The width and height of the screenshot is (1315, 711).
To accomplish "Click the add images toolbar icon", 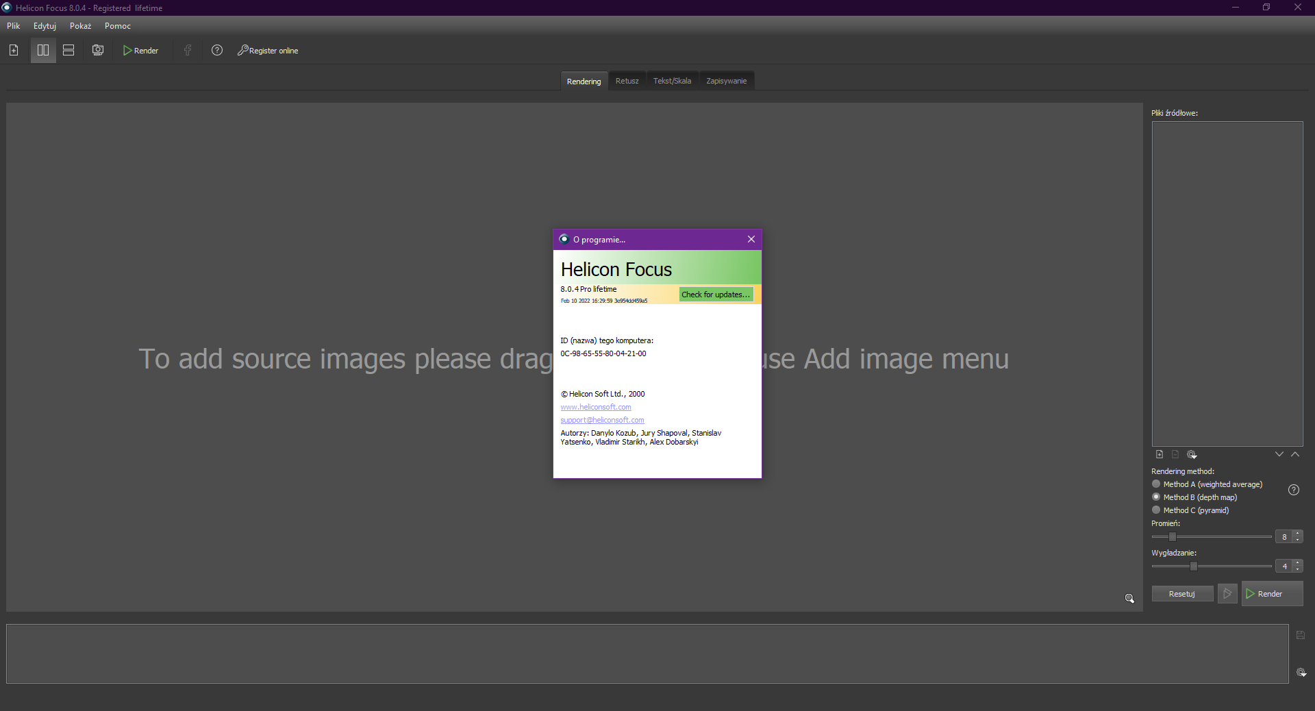I will pyautogui.click(x=14, y=51).
